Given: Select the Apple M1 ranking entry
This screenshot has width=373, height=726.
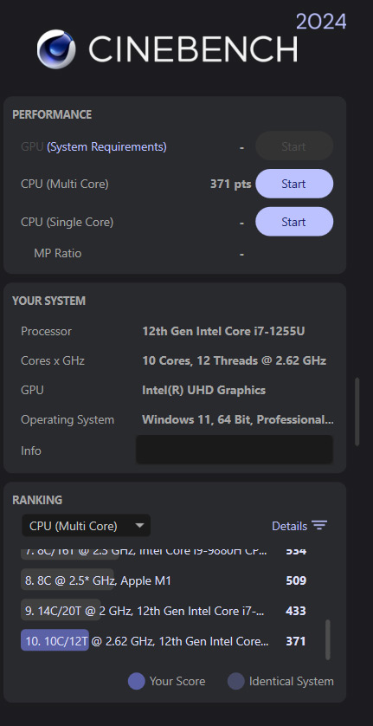Looking at the screenshot, I should (164, 580).
